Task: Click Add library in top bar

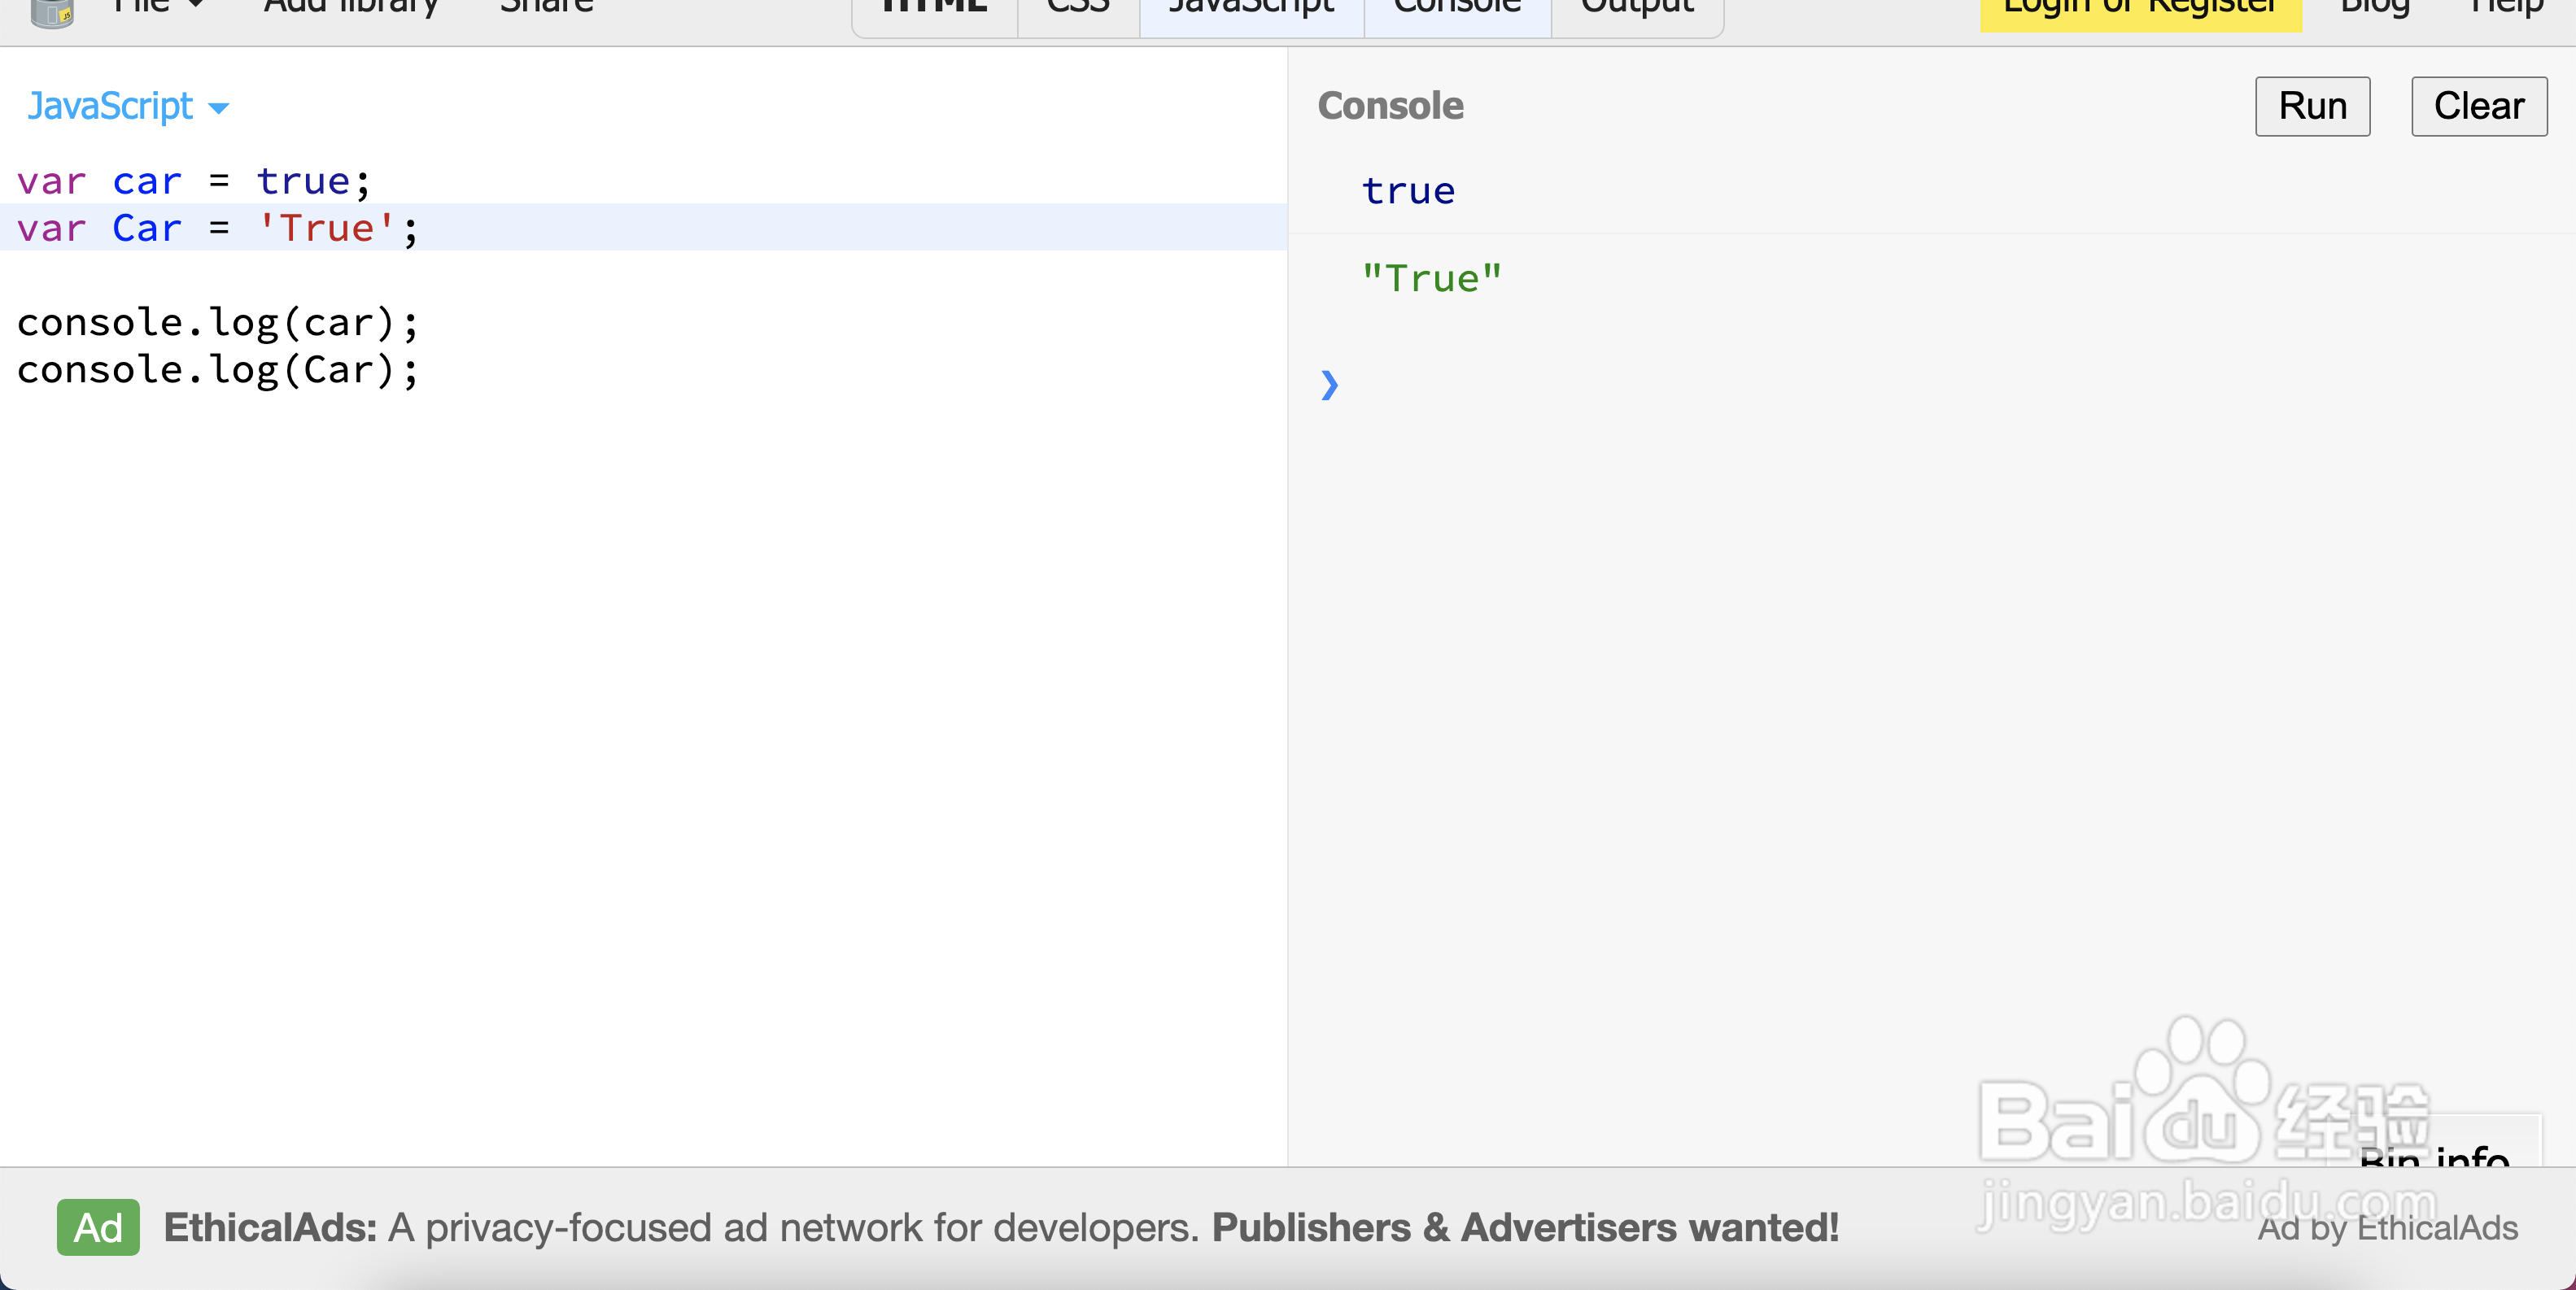Action: click(x=350, y=8)
